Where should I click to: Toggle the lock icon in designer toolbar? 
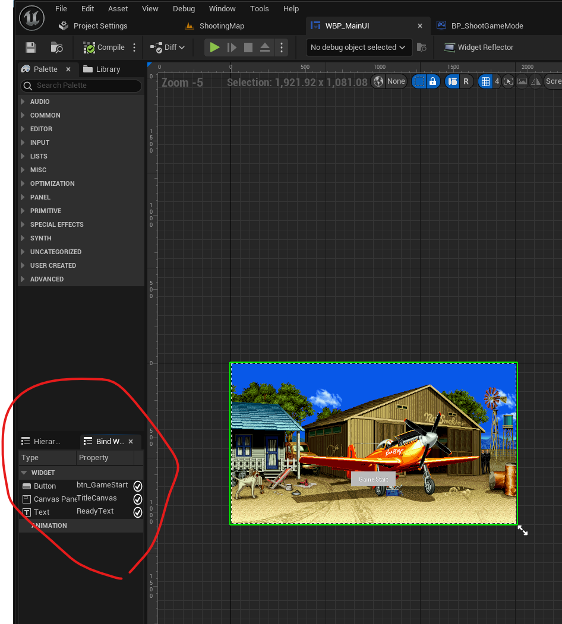point(433,81)
